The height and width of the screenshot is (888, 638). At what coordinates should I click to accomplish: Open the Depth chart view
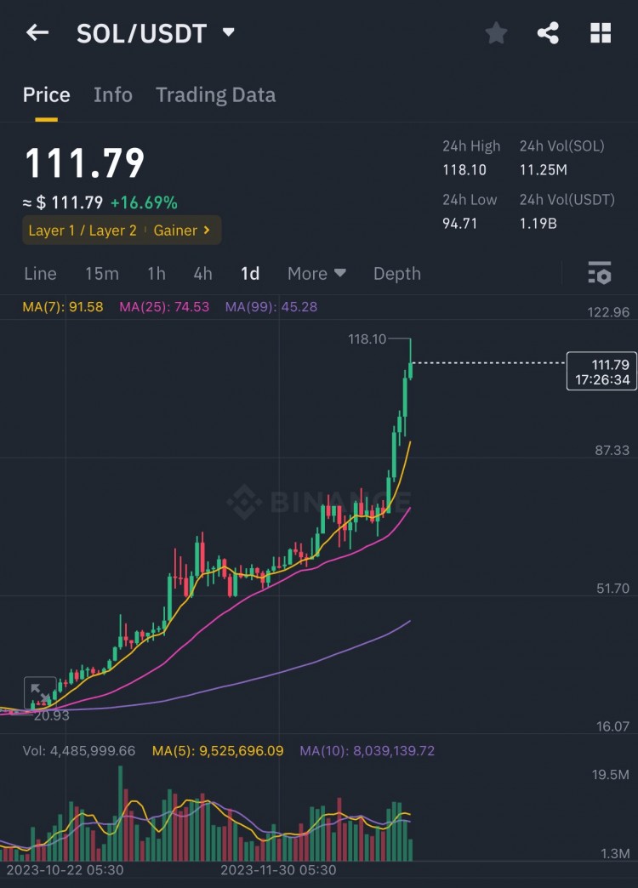tap(396, 274)
